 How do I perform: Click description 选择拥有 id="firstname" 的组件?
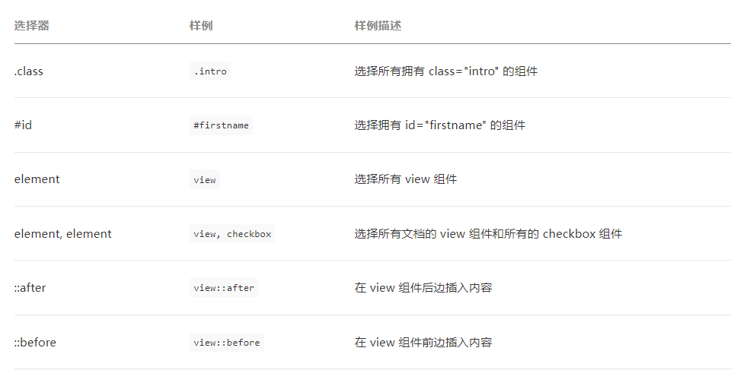(x=439, y=125)
